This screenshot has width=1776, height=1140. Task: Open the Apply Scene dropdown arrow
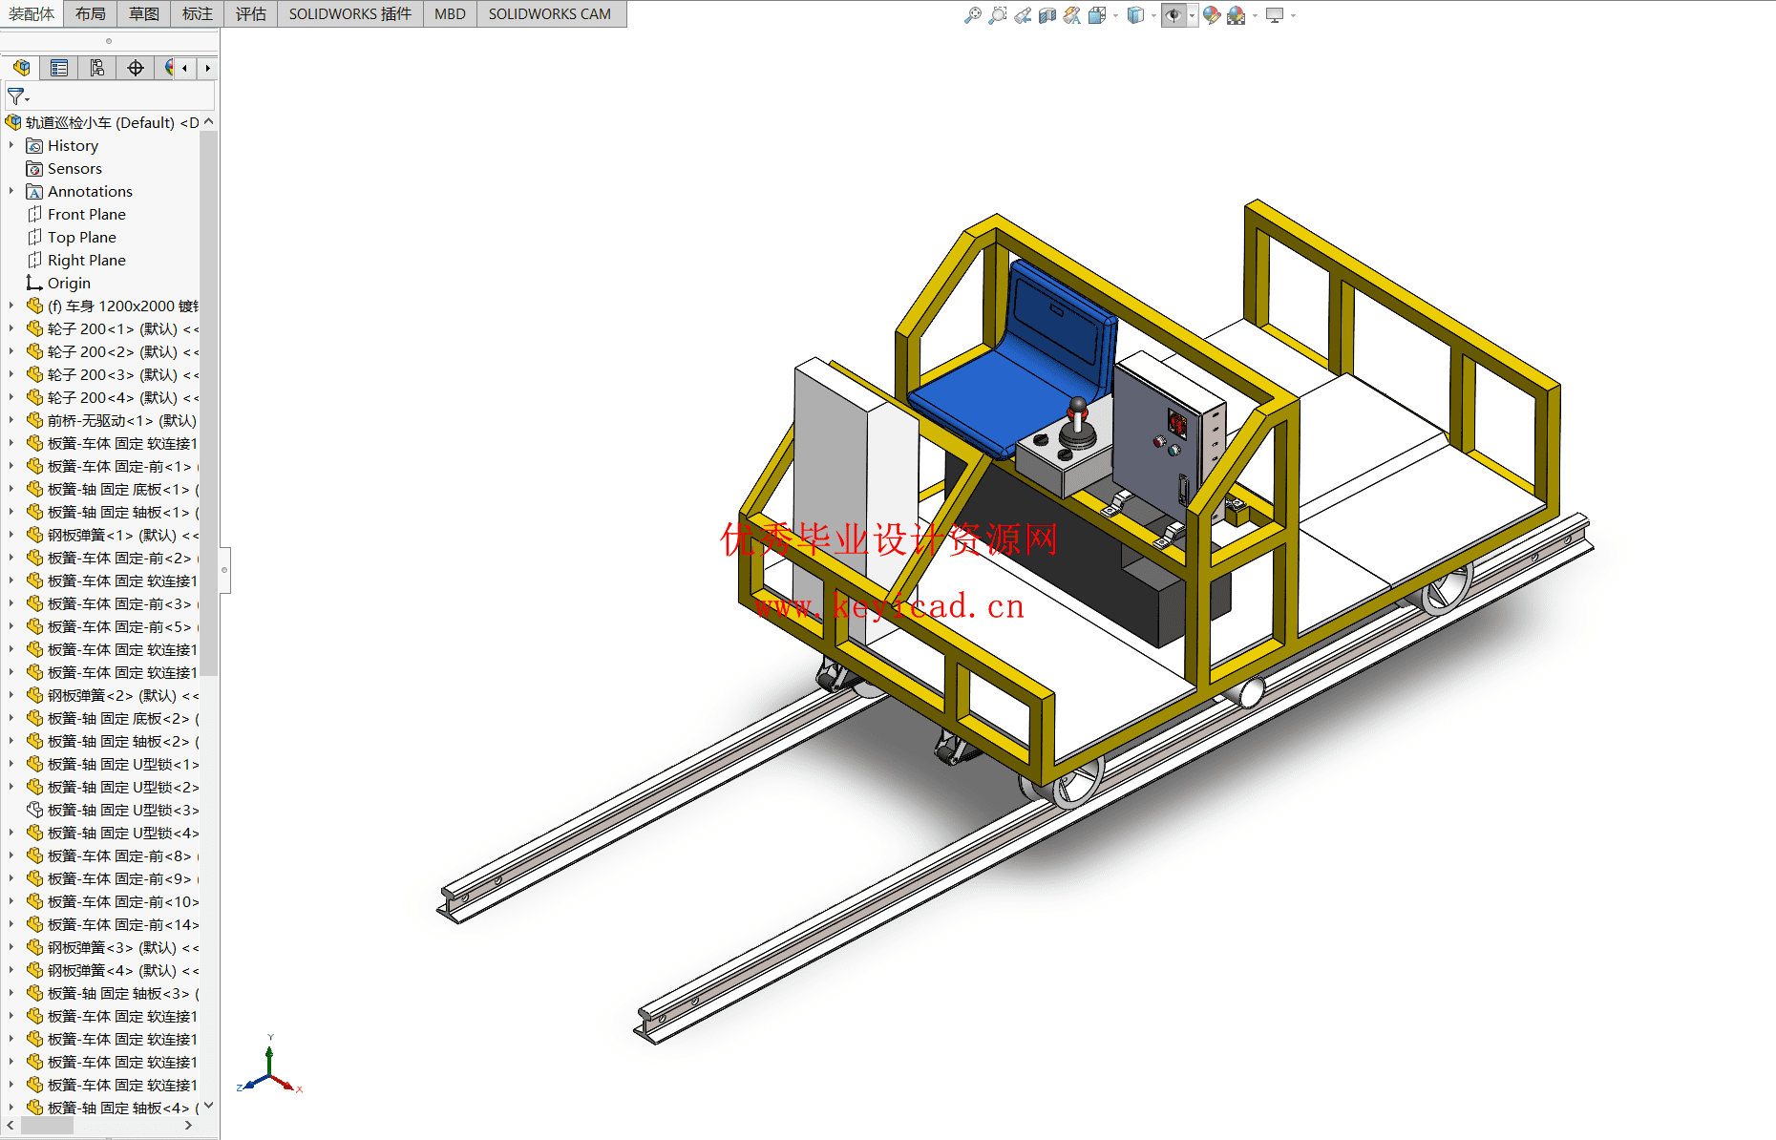point(1255,15)
